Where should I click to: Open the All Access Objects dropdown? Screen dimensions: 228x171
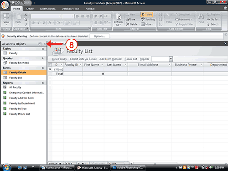[x=40, y=44]
